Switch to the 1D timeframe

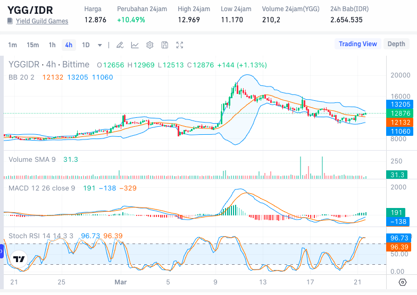pyautogui.click(x=86, y=45)
